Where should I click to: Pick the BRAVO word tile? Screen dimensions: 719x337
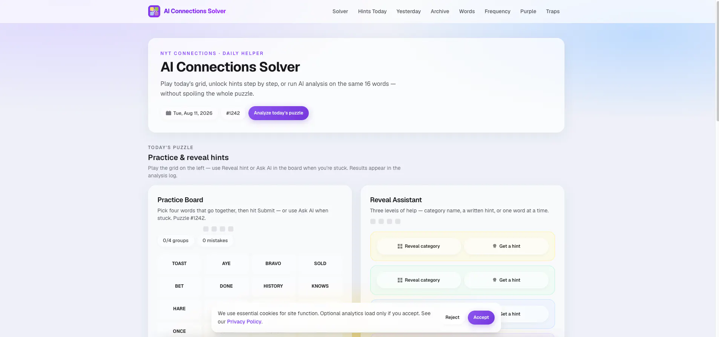[x=273, y=264]
